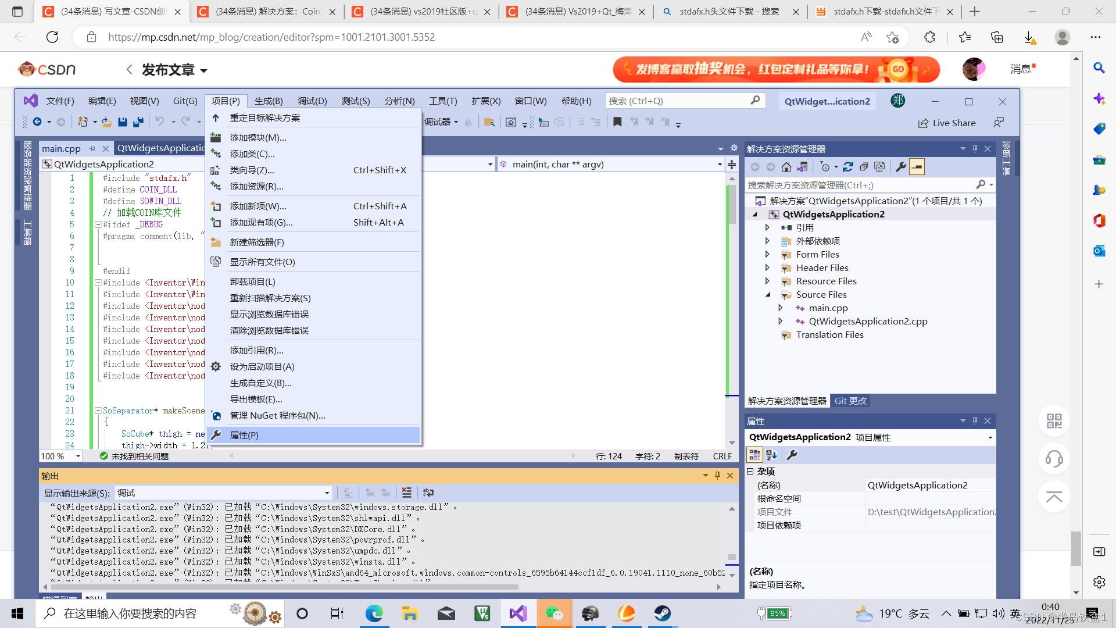Click the Save icon in the toolbar

pos(123,122)
